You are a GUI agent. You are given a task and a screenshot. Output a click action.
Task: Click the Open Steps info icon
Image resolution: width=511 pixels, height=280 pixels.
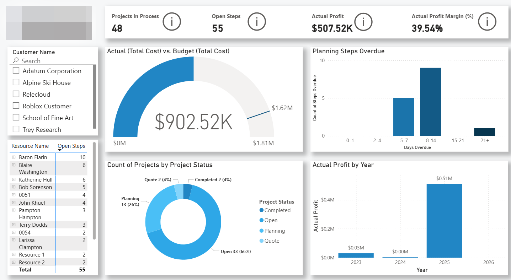coord(257,22)
